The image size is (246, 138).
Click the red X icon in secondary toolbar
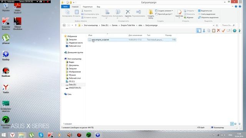tap(218, 31)
